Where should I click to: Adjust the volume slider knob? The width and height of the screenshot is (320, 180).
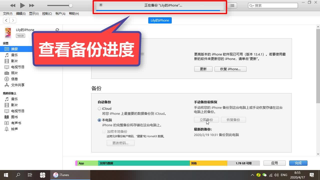coord(71,5)
